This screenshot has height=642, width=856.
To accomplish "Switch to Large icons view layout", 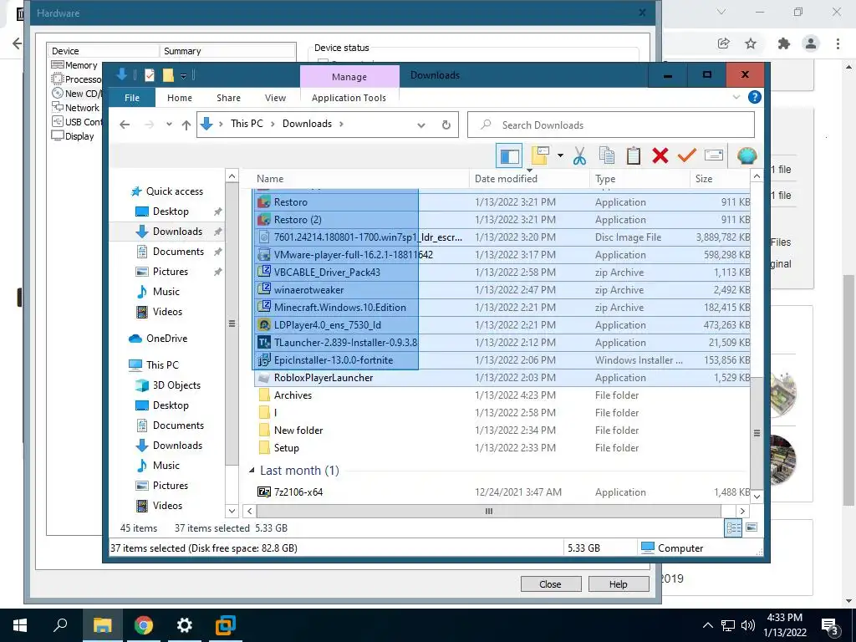I will tap(752, 527).
